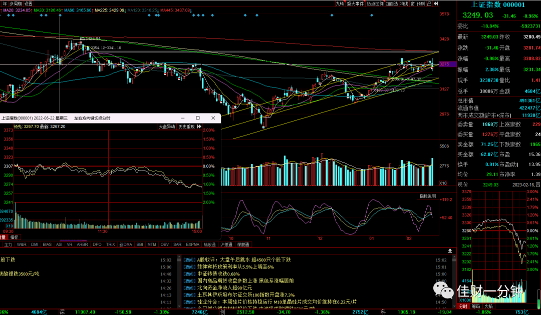Select the BIAS indicator tab

(x=47, y=244)
